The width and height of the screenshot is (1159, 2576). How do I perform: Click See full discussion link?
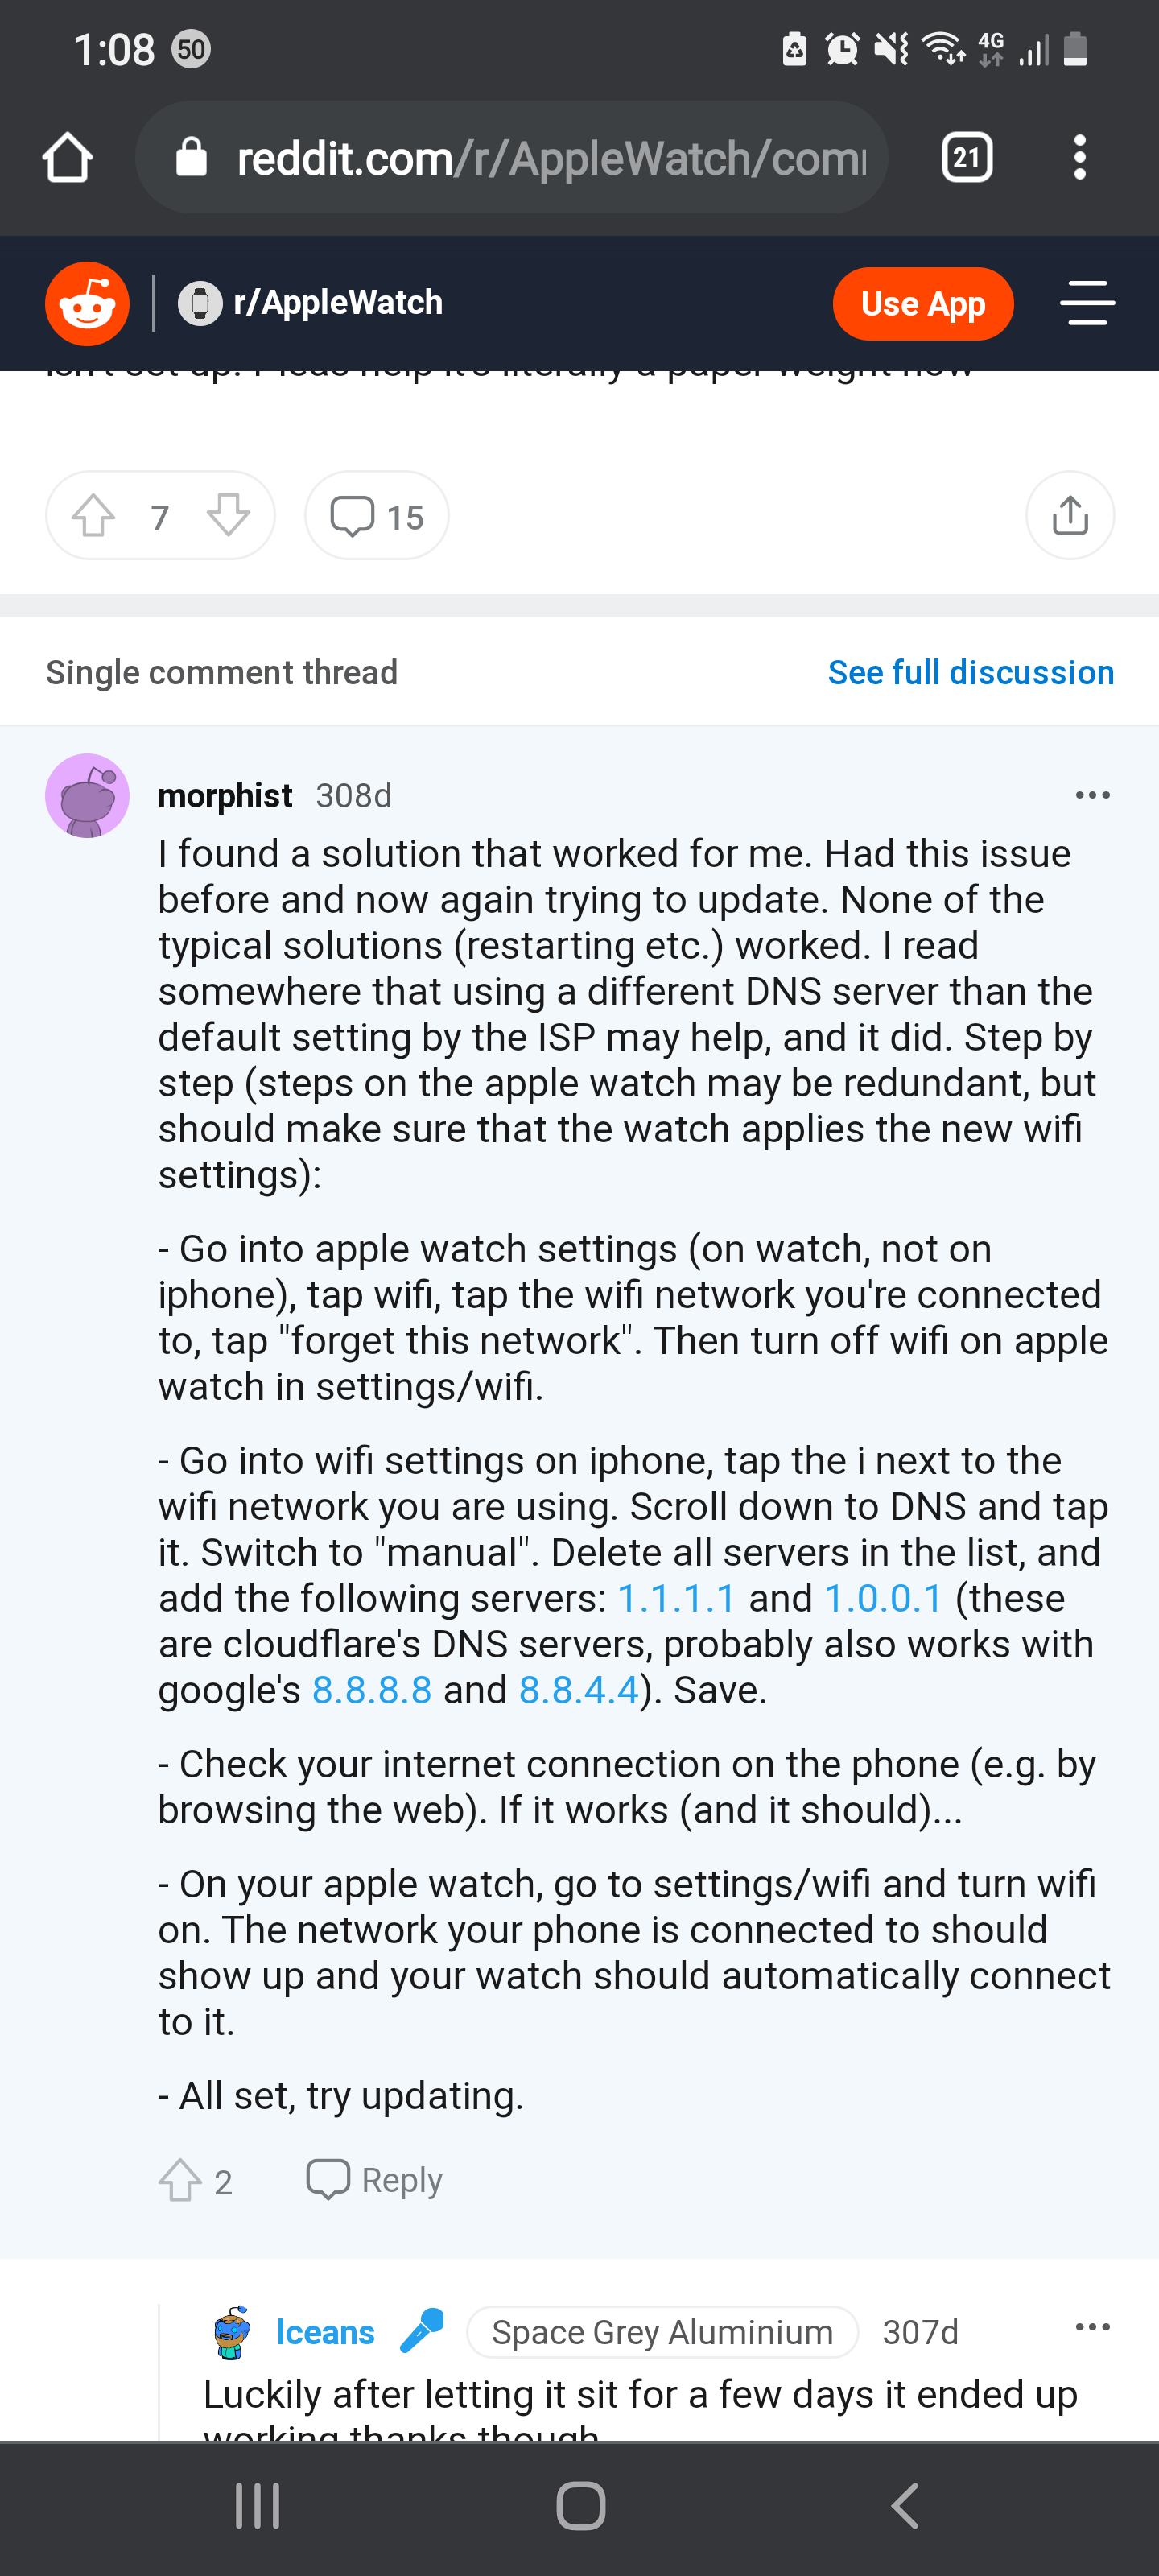tap(970, 672)
